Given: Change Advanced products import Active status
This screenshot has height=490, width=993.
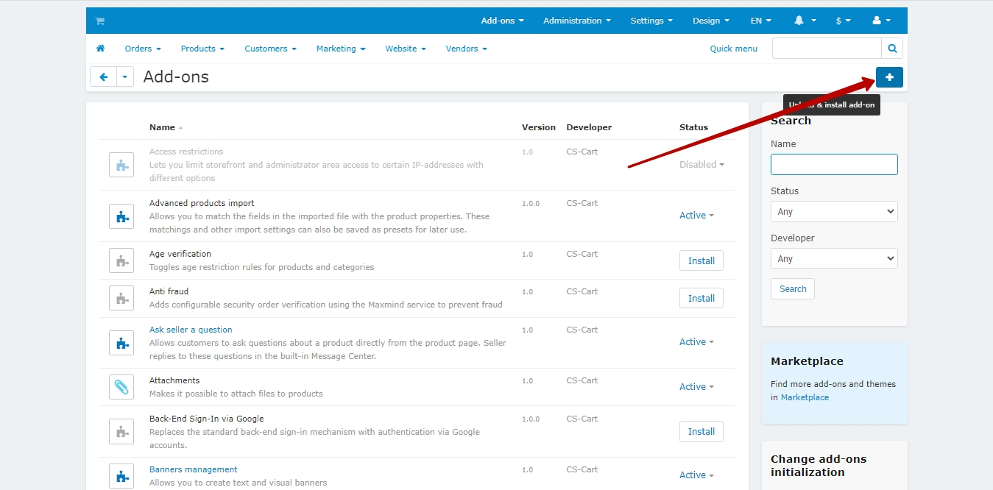Looking at the screenshot, I should [696, 216].
